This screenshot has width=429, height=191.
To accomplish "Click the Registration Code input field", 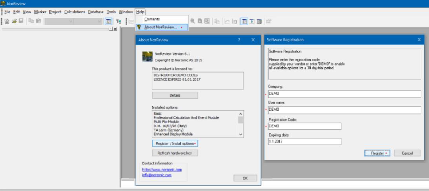I will (x=305, y=126).
